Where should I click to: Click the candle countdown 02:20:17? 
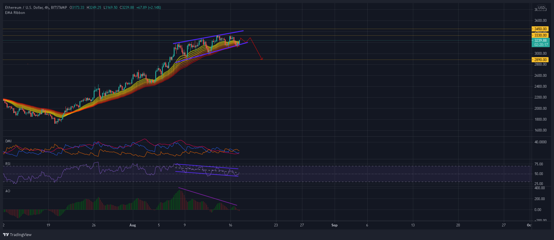[540, 44]
